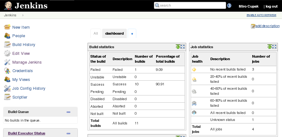Click the Job statistics portlet title
This screenshot has height=137, width=282.
(202, 47)
